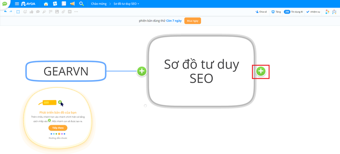The image size is (340, 154).
Task: Open the presentation easel icon
Action: 334,12
